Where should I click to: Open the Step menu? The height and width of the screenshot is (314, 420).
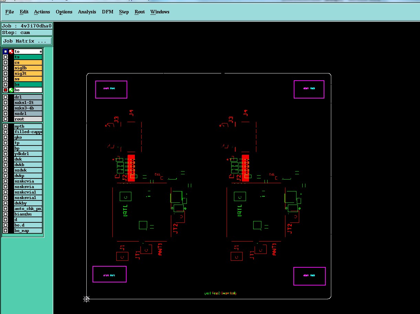click(x=124, y=12)
